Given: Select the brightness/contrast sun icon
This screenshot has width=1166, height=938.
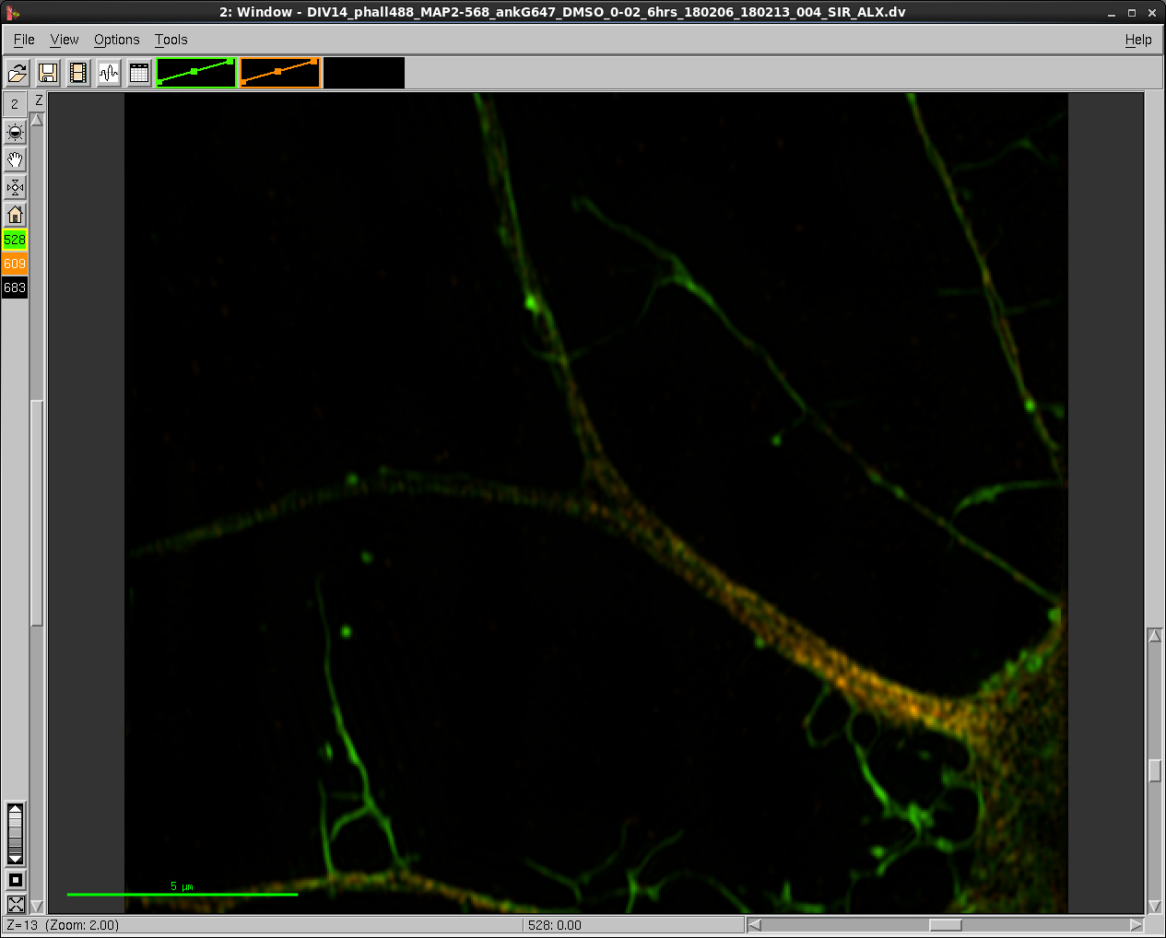Looking at the screenshot, I should [15, 132].
